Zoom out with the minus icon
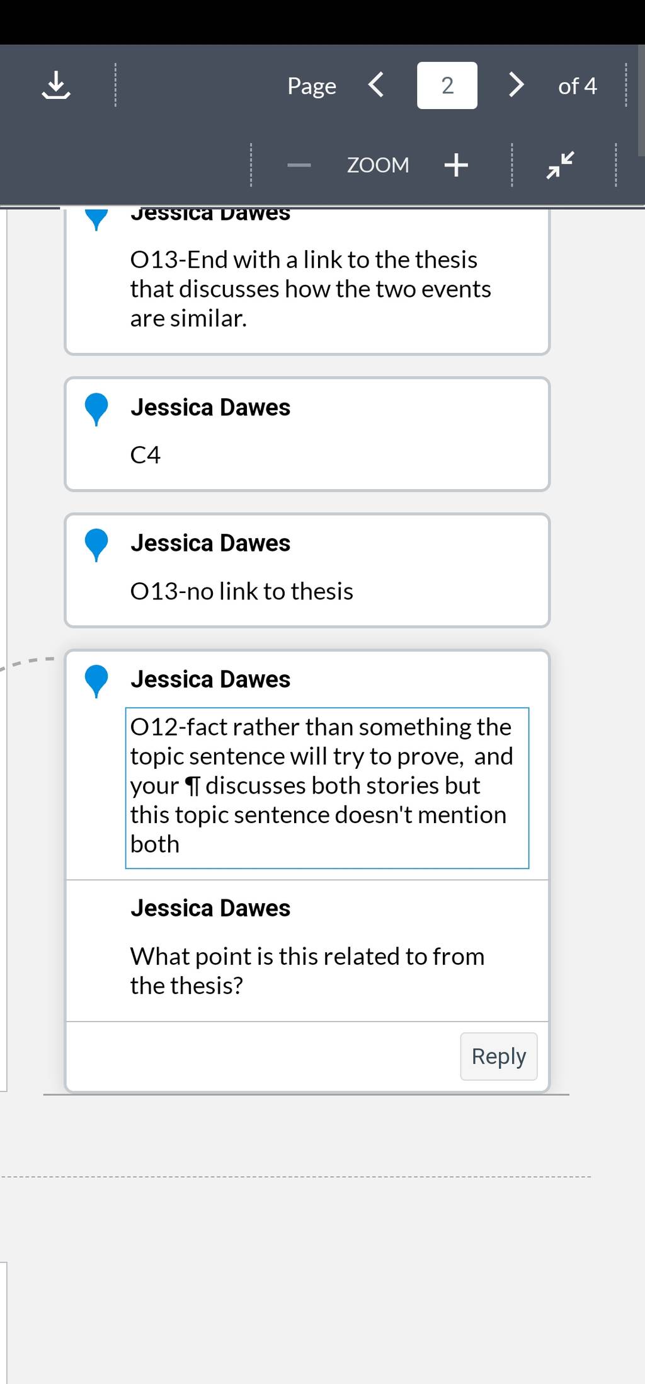 coord(299,165)
